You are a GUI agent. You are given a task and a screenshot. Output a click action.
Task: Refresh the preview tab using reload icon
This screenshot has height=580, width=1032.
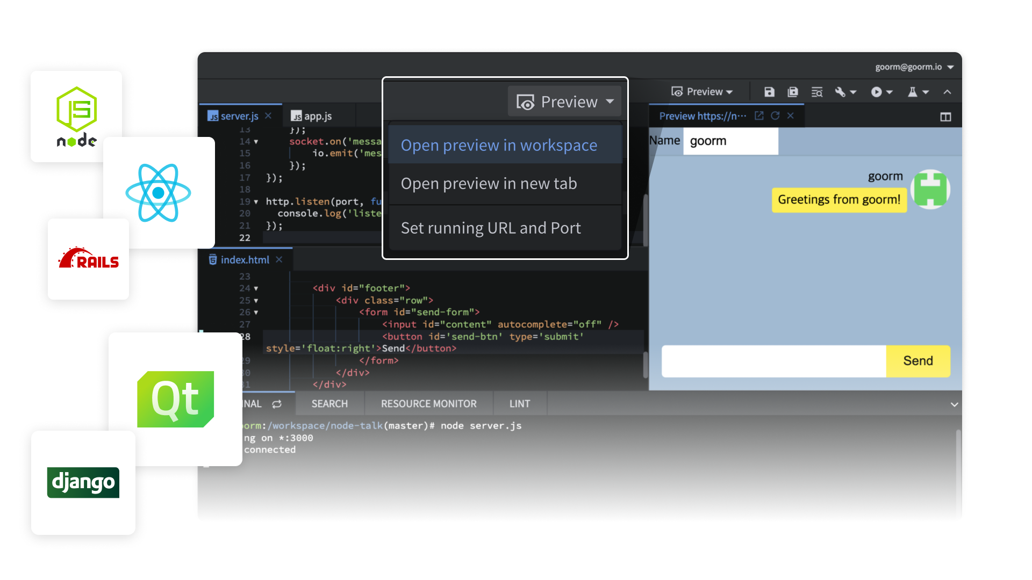(775, 115)
